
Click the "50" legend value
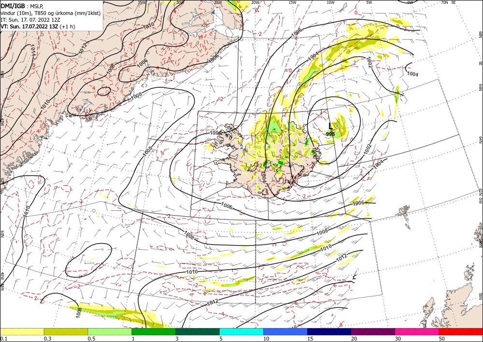point(442,339)
